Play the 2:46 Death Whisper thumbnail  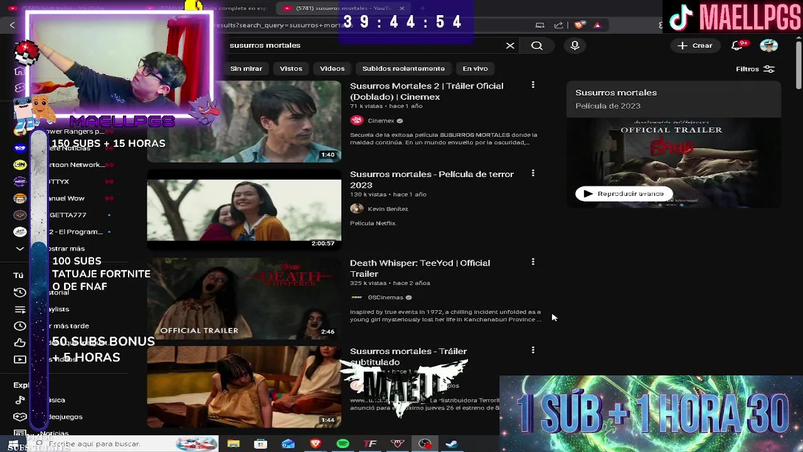(244, 298)
